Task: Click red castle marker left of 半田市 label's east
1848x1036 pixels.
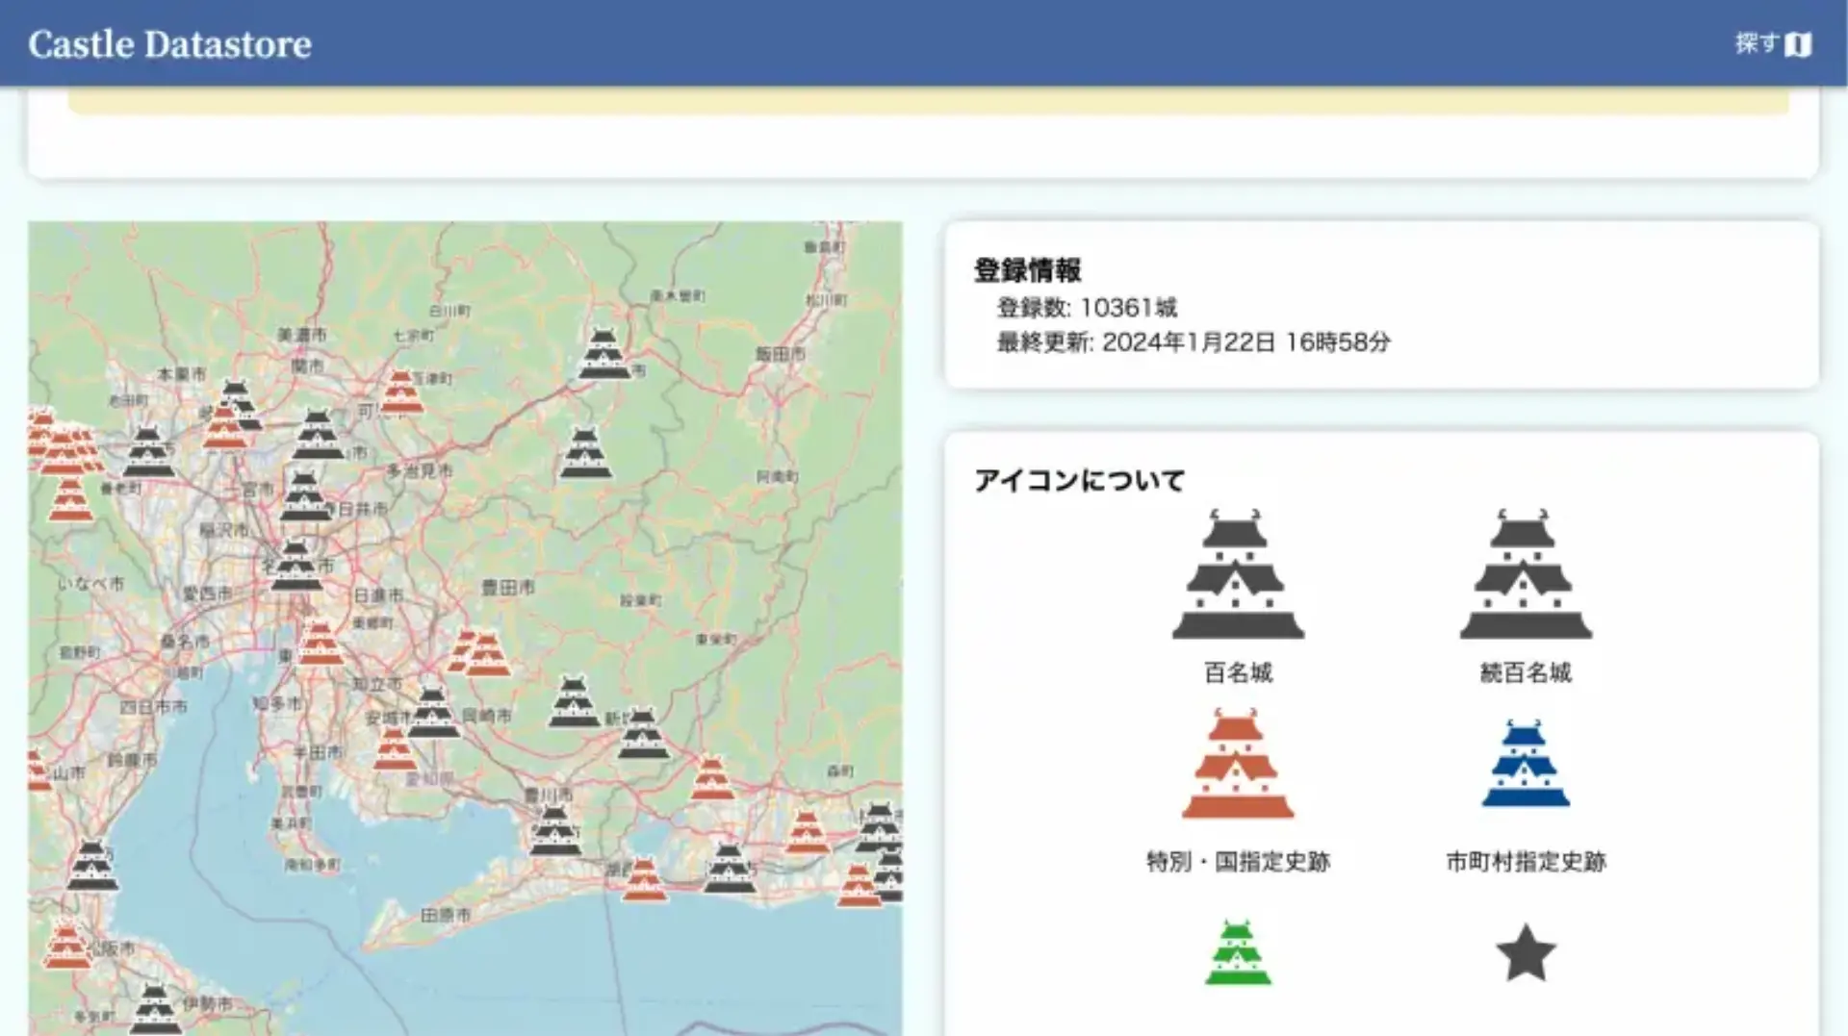Action: (x=394, y=749)
